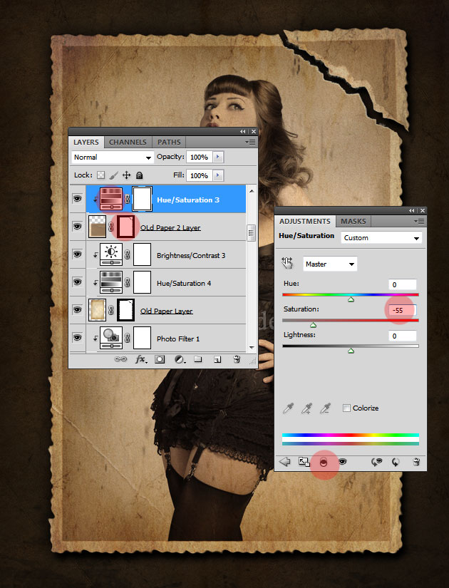Select the add to sample eyedropper
The width and height of the screenshot is (449, 588).
[307, 408]
